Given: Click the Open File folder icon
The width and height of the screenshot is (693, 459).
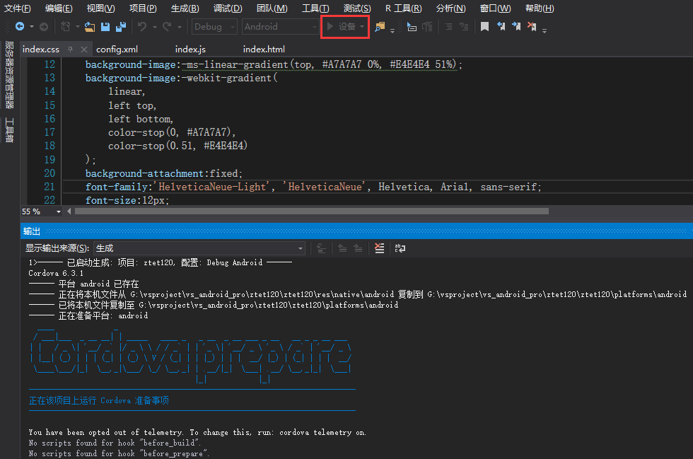Looking at the screenshot, I should [89, 27].
